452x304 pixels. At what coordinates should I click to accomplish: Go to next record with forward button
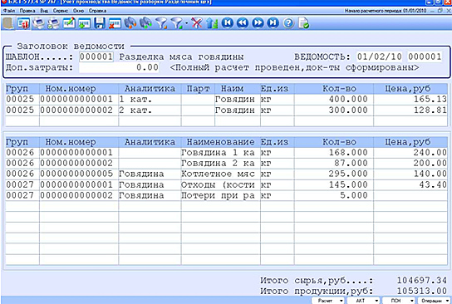258,23
